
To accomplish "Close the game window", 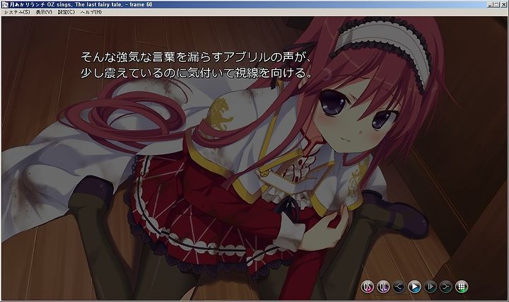I will [x=503, y=4].
